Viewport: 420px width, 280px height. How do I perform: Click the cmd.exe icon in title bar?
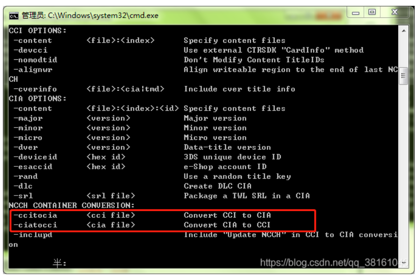[x=14, y=16]
